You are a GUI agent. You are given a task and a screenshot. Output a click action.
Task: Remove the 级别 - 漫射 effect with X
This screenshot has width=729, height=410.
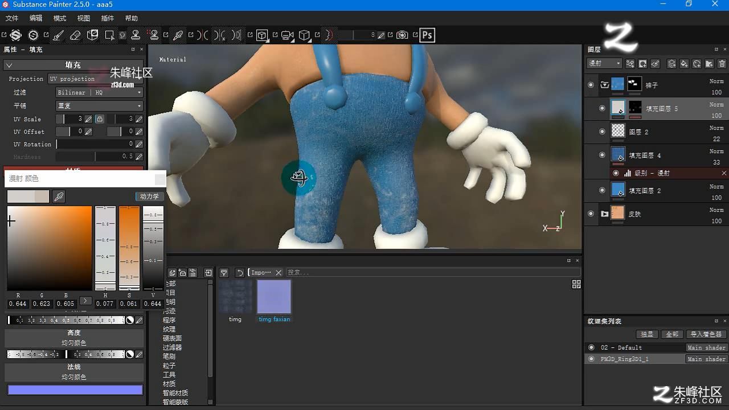coord(724,173)
